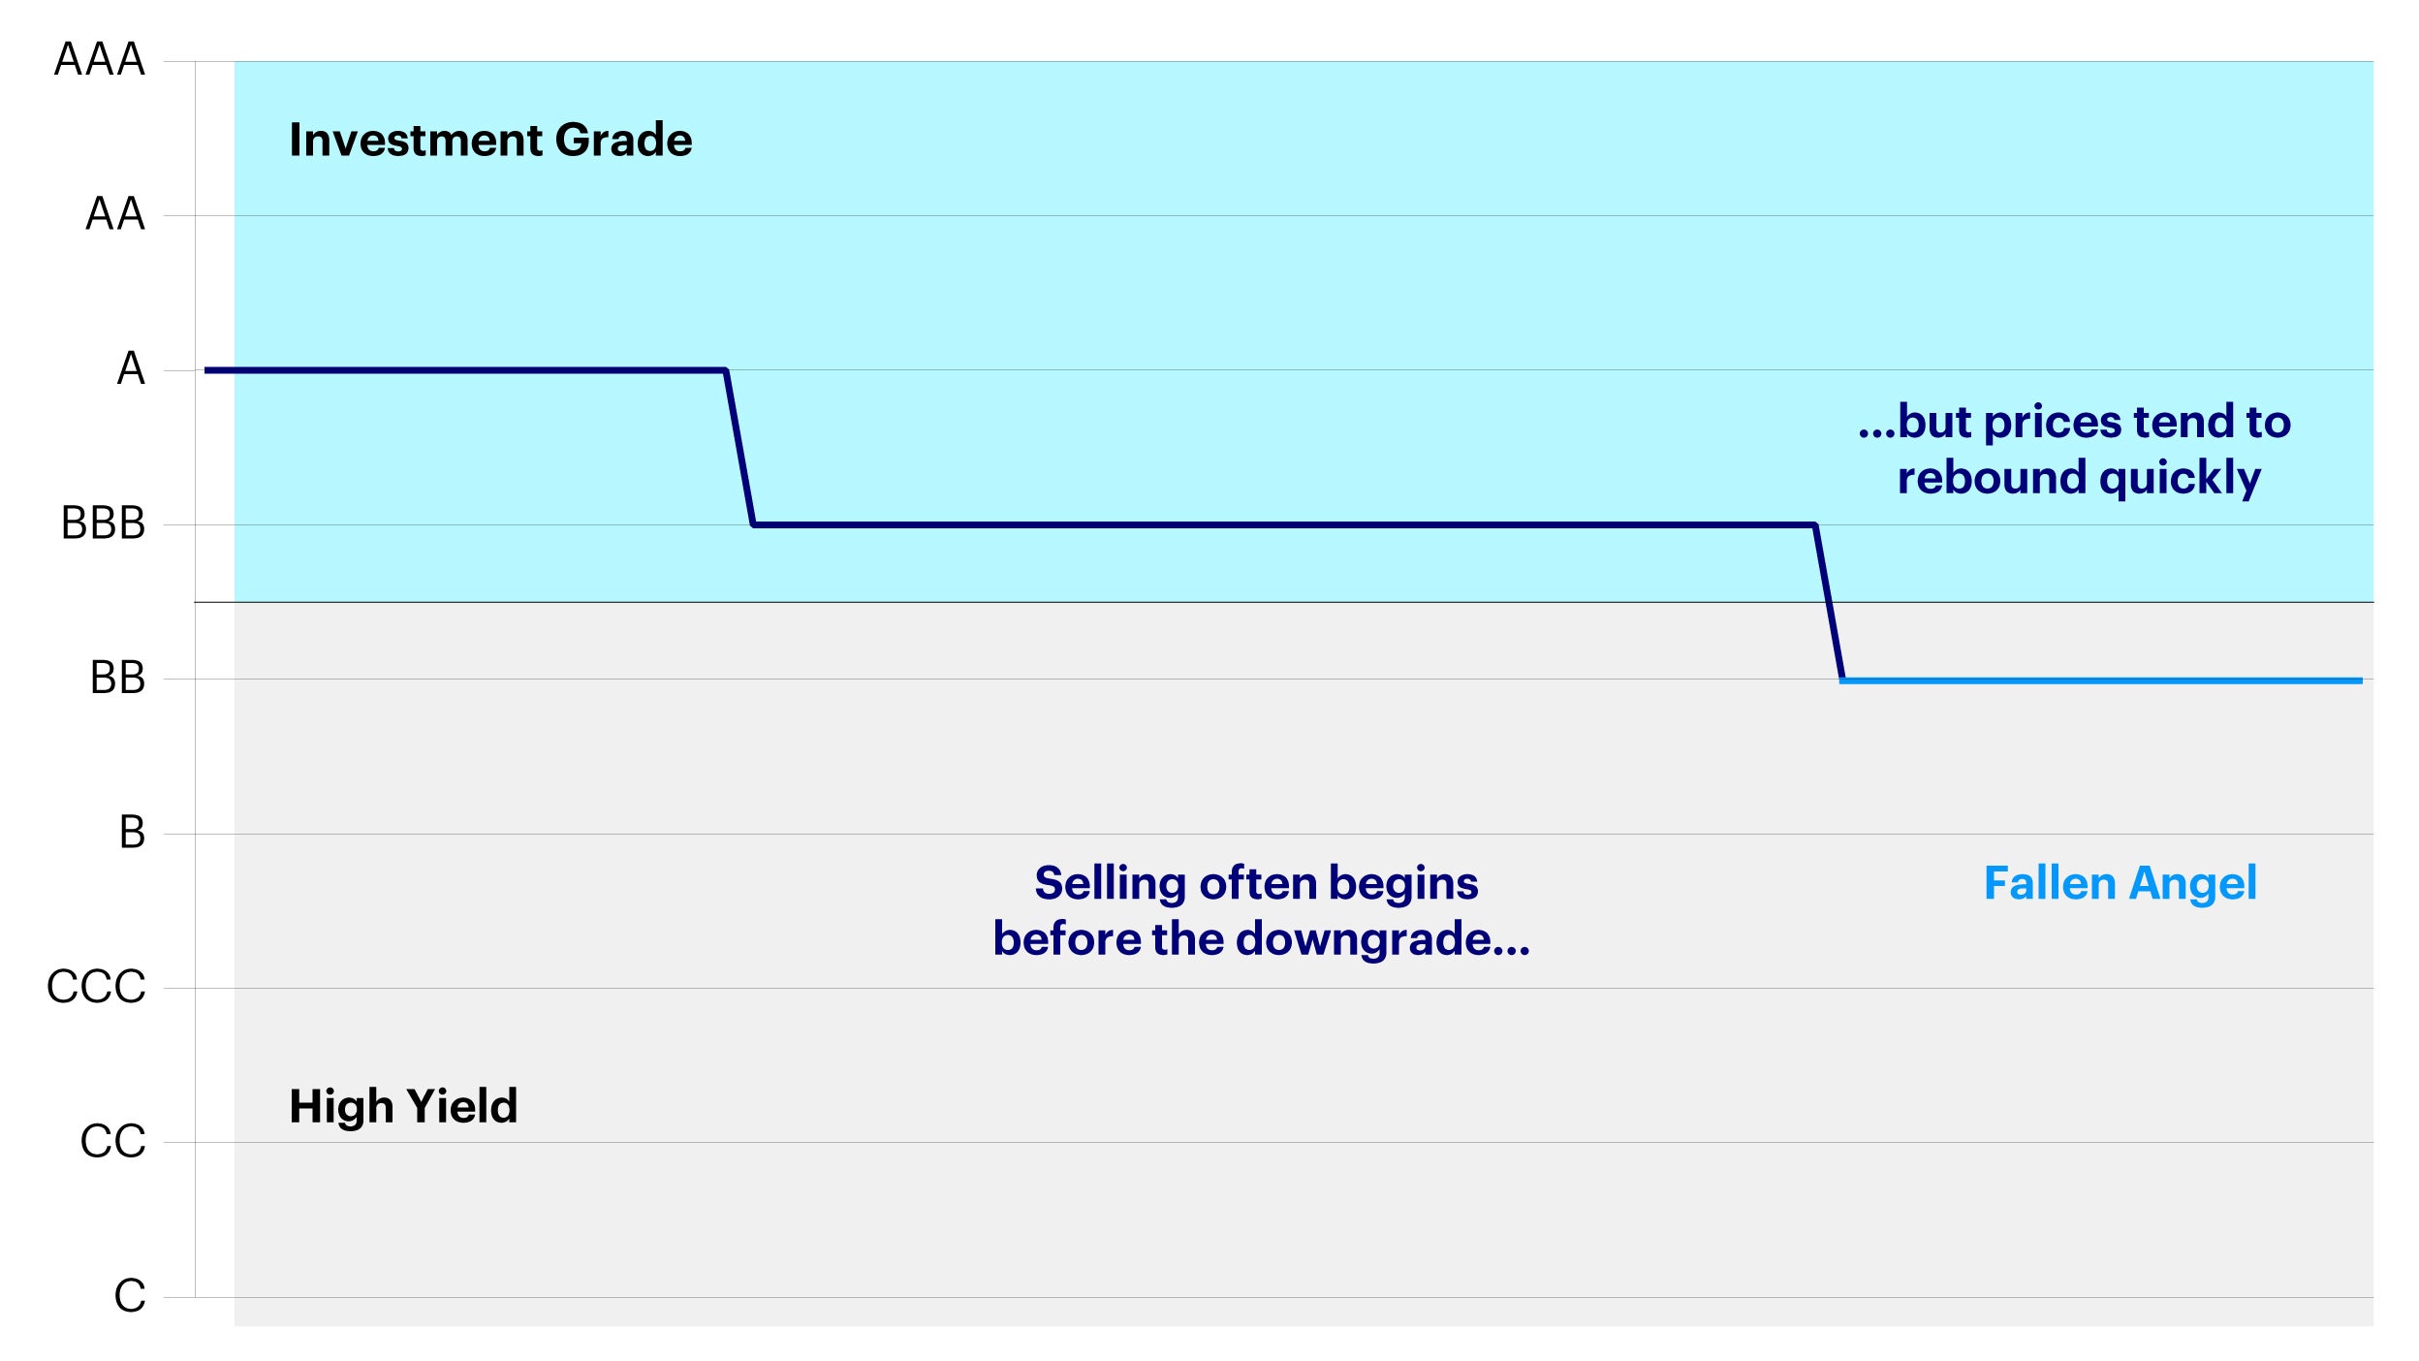Click the single B rating axis label
This screenshot has height=1361, width=2419.
coord(132,832)
